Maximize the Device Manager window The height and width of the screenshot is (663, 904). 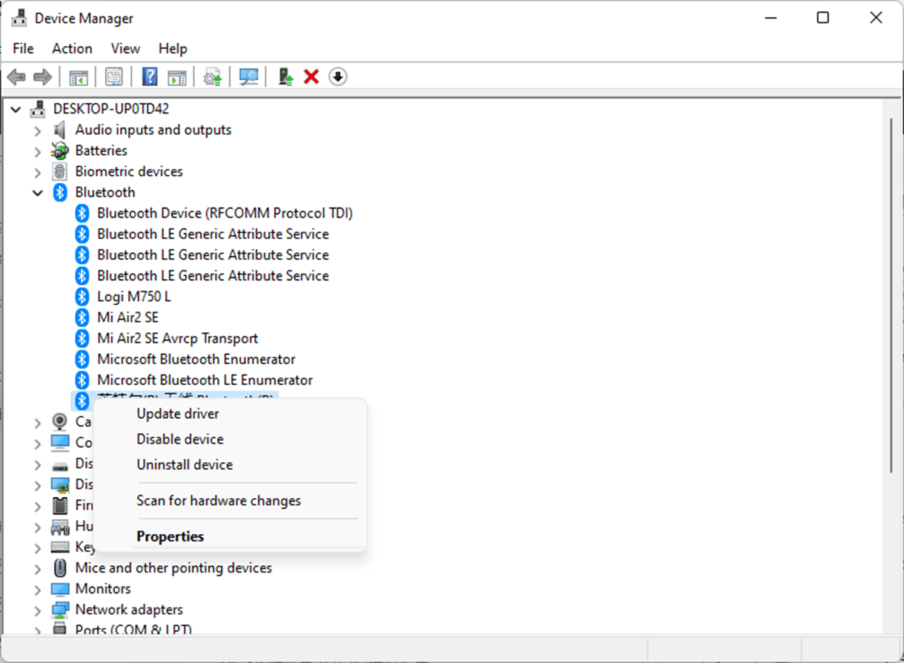click(x=822, y=18)
